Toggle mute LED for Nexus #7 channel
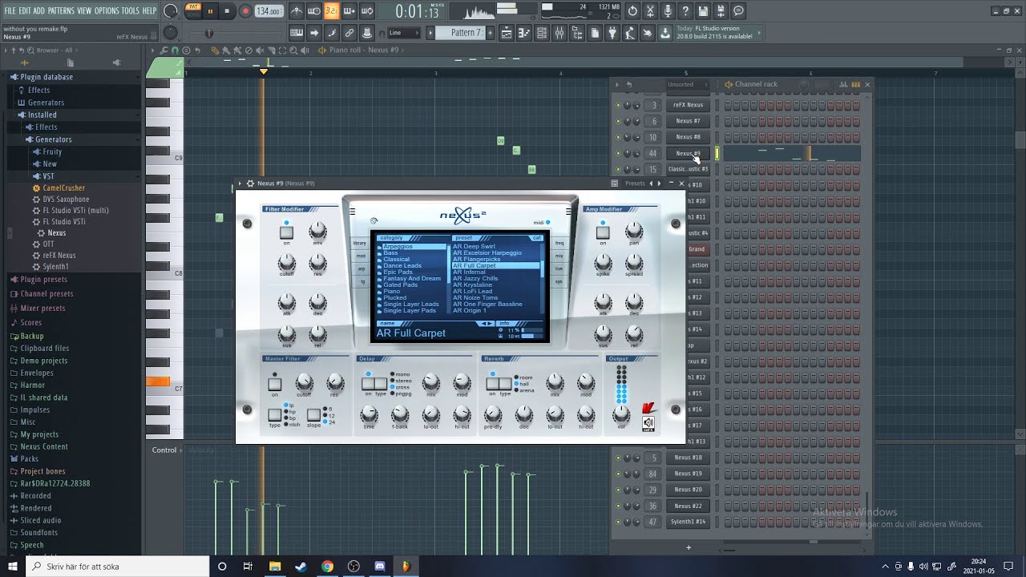The image size is (1026, 577). click(x=618, y=121)
